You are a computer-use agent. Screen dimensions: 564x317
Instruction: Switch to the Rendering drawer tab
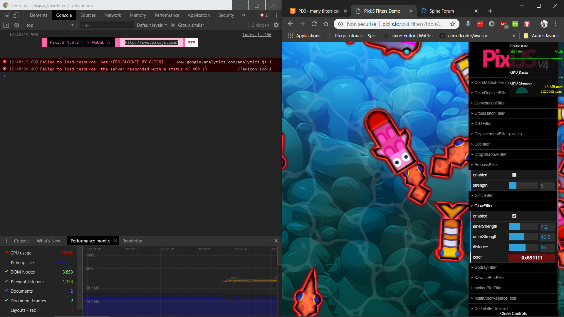[x=132, y=241]
